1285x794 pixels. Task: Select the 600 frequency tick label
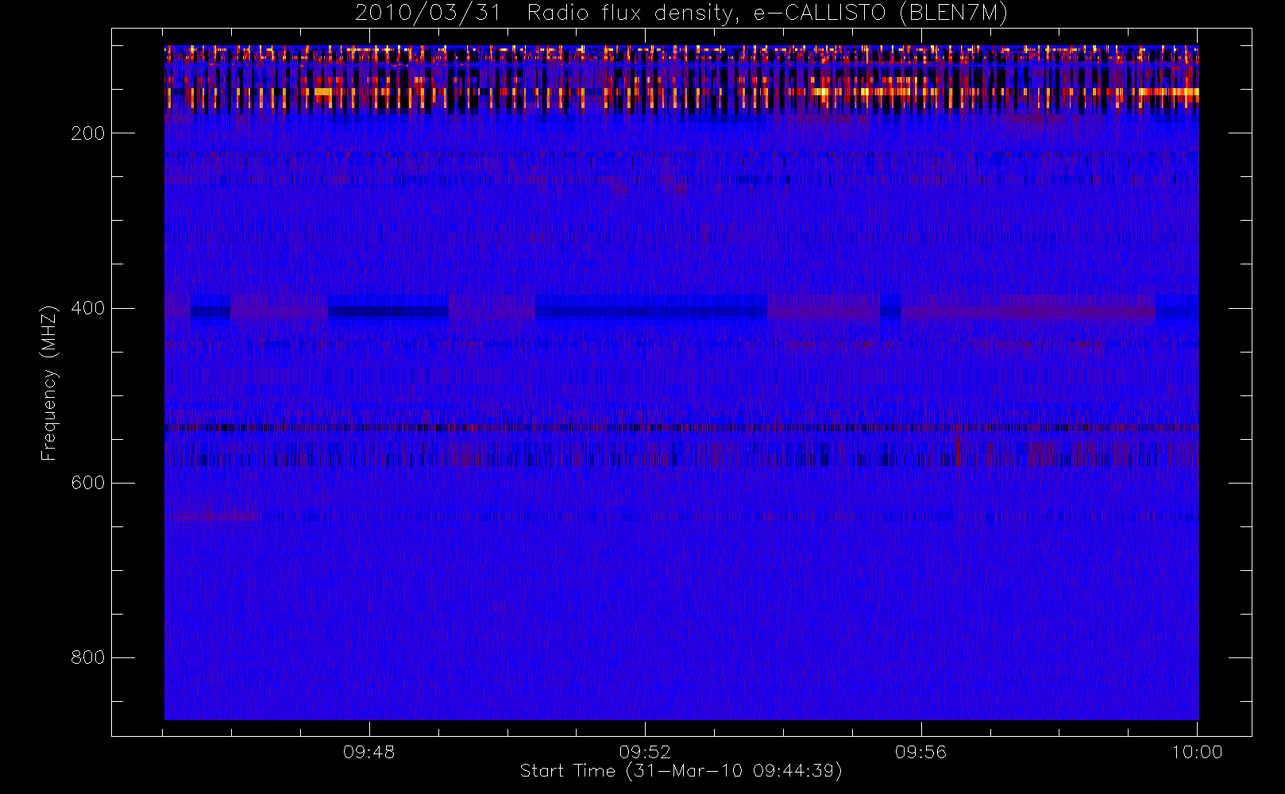tap(87, 483)
